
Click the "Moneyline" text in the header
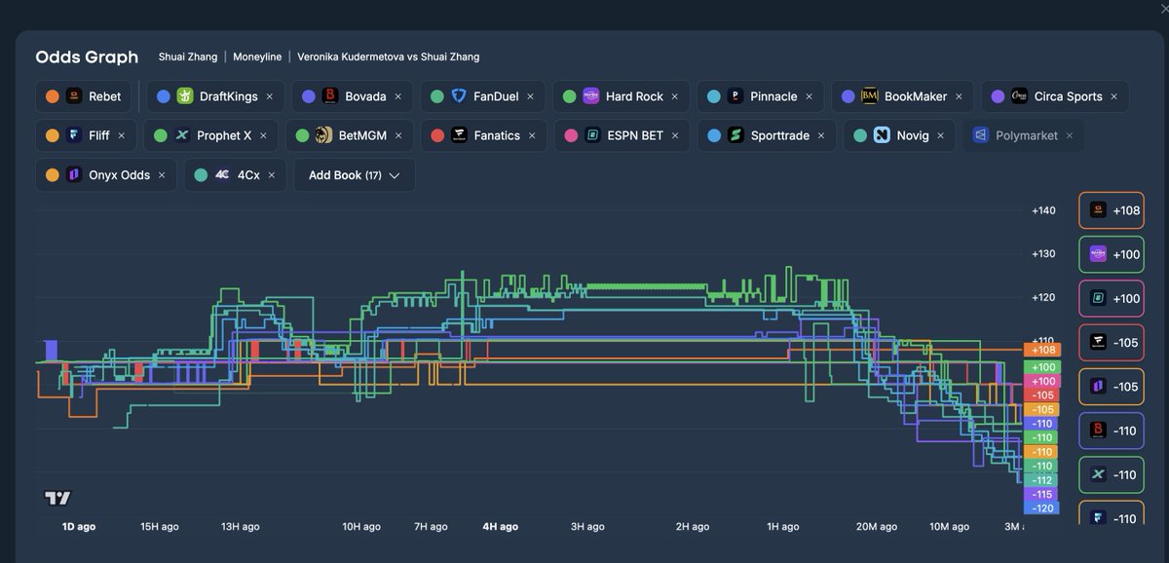click(x=257, y=57)
